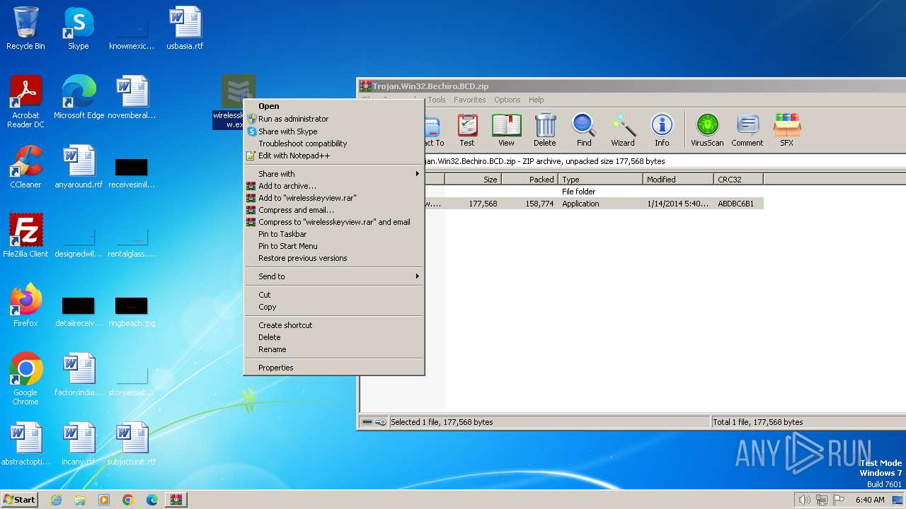
Task: Open the Find magnifier tool
Action: [584, 130]
